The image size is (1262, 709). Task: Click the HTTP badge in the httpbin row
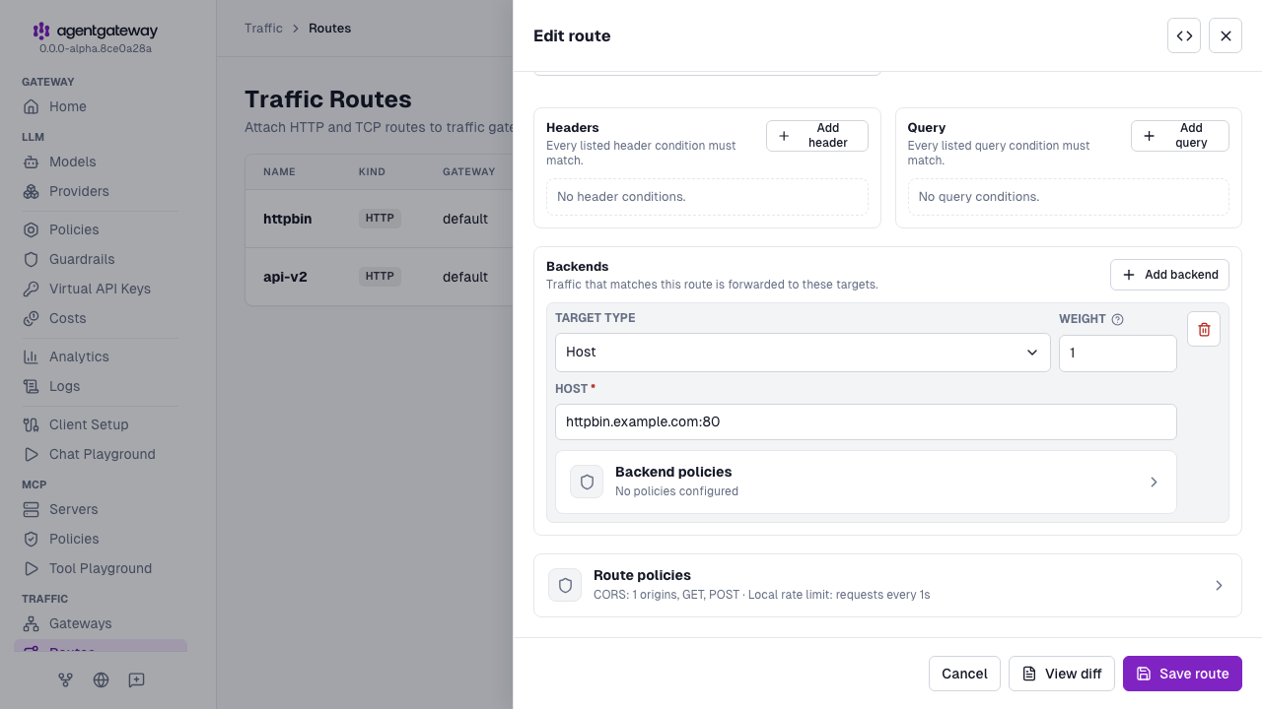(380, 219)
